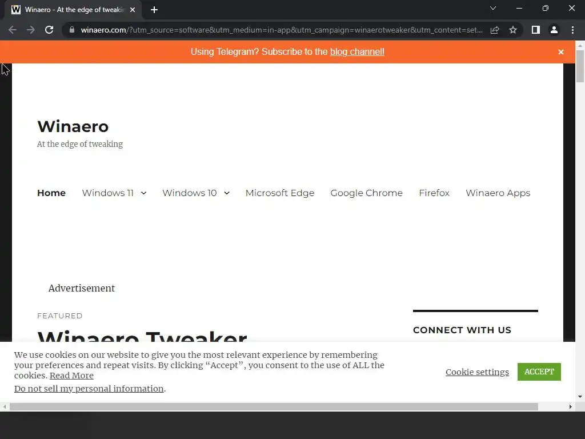Click the Winaero favicon in the tab

pyautogui.click(x=15, y=10)
